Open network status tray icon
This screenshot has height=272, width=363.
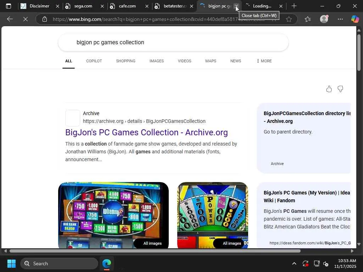tap(317, 263)
